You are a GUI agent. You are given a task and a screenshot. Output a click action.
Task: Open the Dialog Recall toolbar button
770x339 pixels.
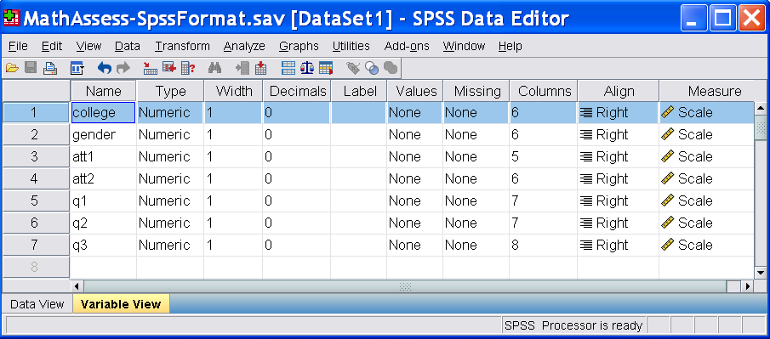click(77, 68)
